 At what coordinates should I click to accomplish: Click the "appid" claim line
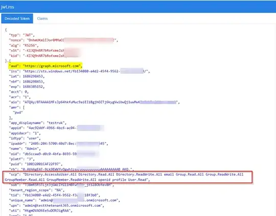pyautogui.click(x=57, y=128)
